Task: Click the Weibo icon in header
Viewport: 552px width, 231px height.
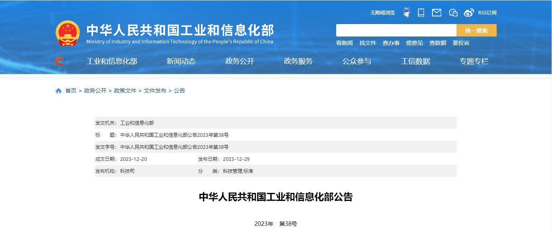Action: pyautogui.click(x=469, y=12)
